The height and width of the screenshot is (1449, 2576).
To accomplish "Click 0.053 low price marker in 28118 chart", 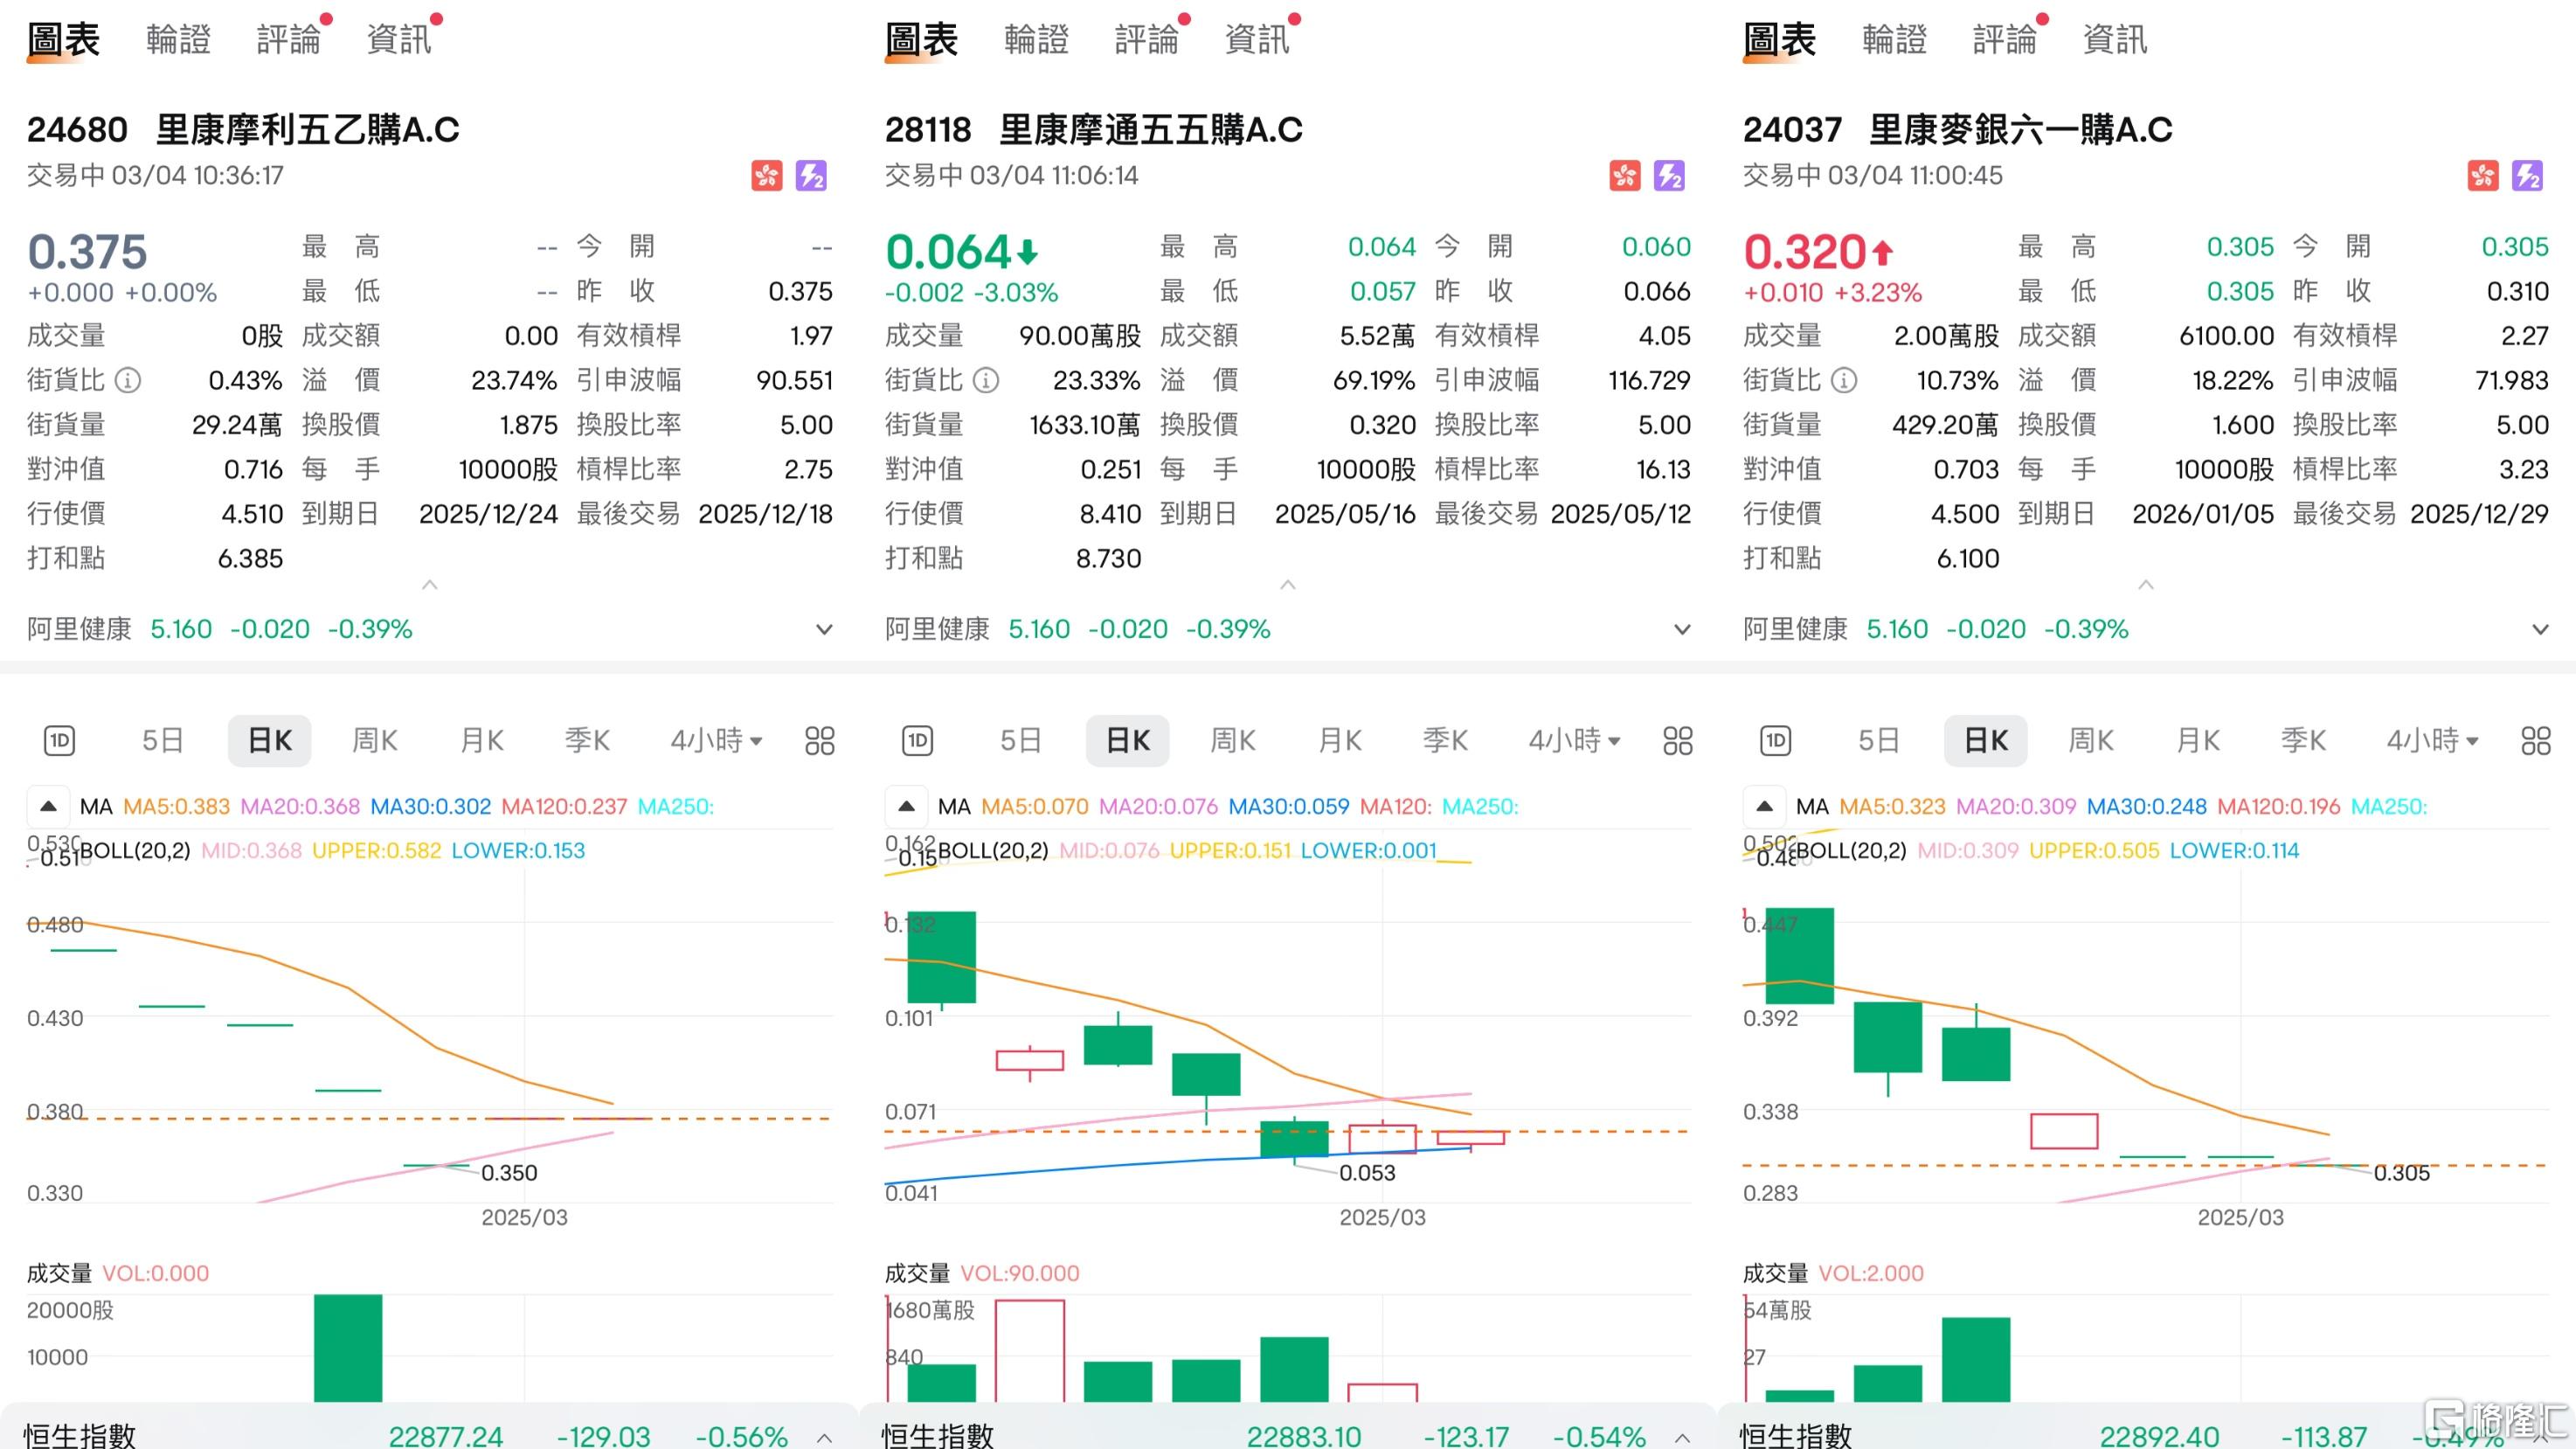I will pos(1367,1173).
